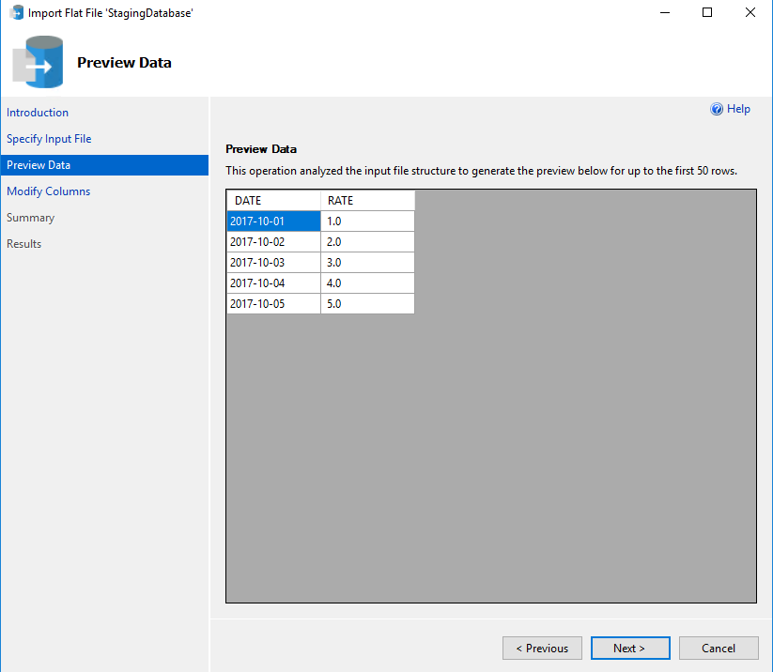Screen dimensions: 773x672
Task: Select the Summary step in sidebar
Action: tap(31, 218)
